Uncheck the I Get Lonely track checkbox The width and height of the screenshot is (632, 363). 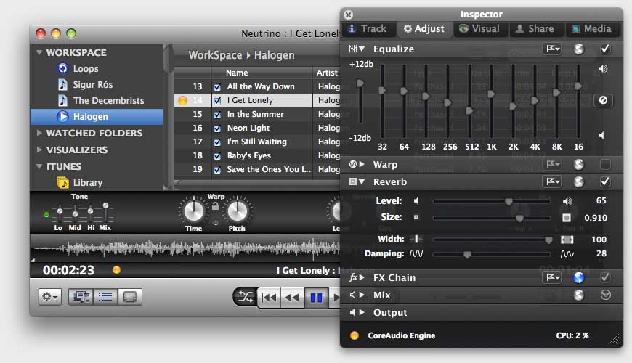click(x=217, y=101)
